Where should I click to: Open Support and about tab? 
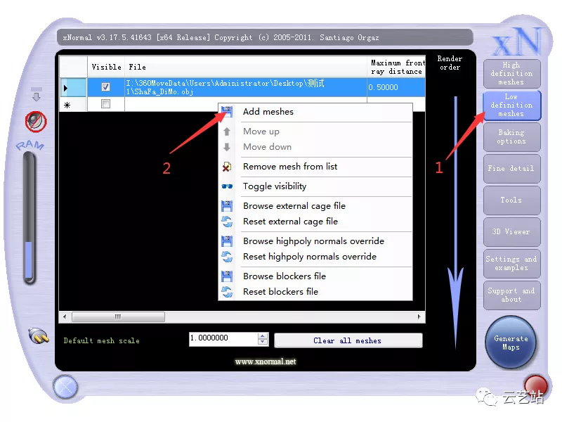pyautogui.click(x=512, y=295)
